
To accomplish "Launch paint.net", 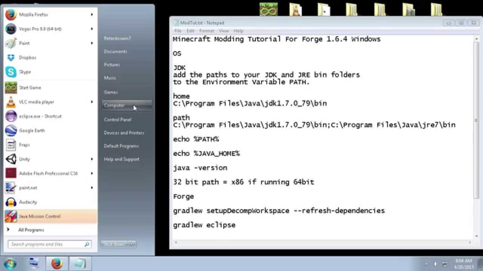I will click(51, 188).
